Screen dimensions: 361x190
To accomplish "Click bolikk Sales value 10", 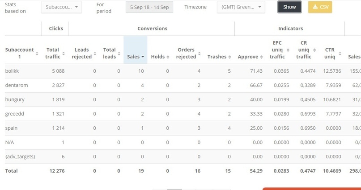I will [141, 71].
